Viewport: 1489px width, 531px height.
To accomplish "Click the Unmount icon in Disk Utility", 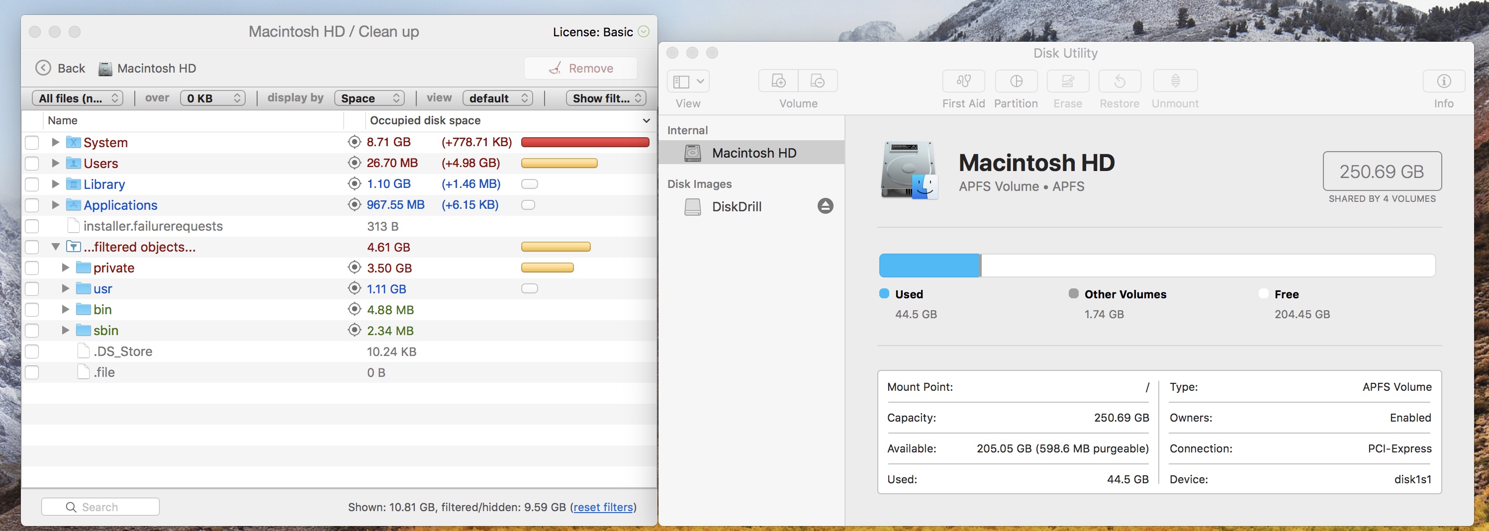I will point(1175,81).
